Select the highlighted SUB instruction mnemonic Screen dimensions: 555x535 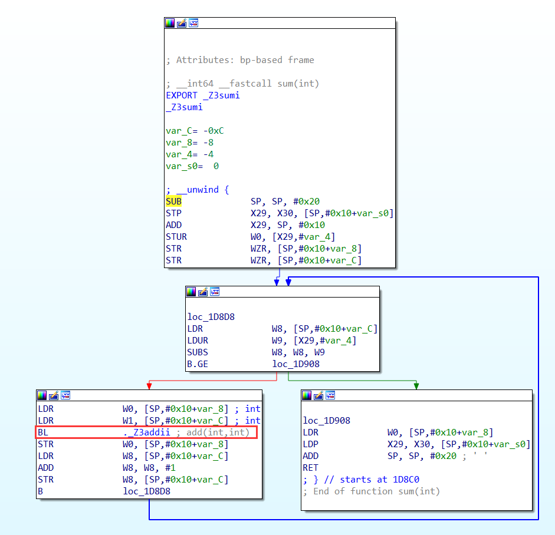174,202
